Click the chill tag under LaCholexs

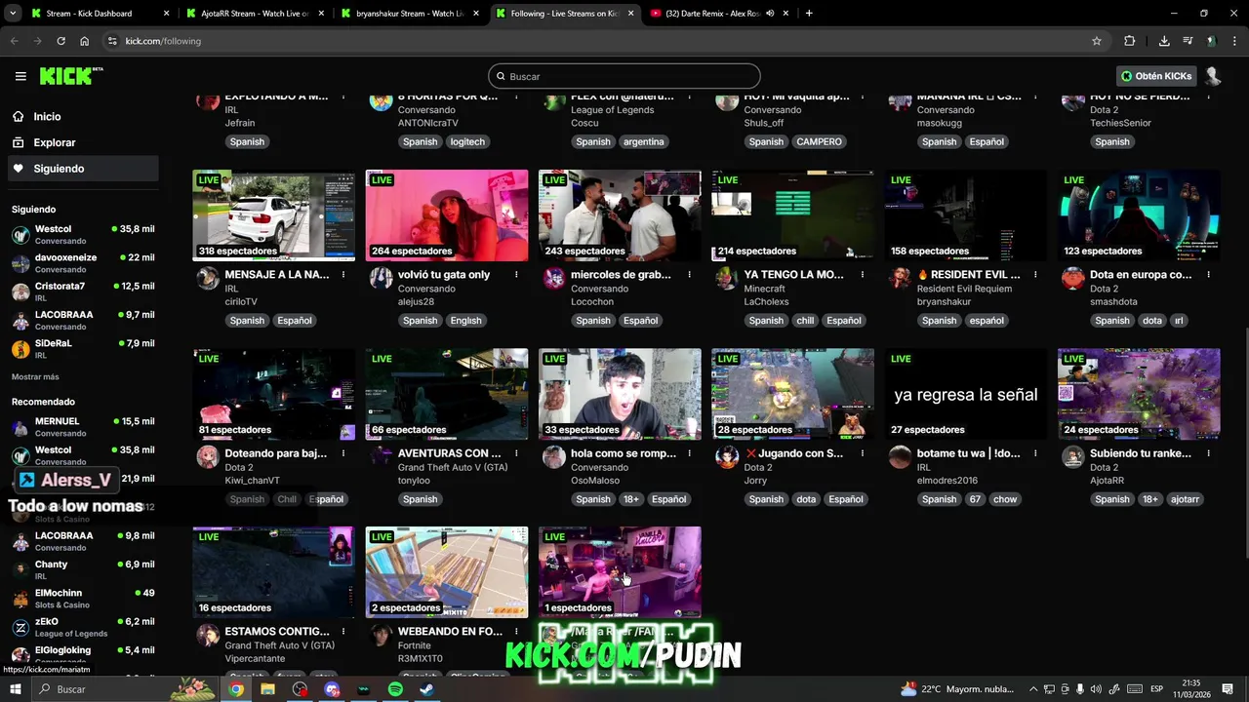click(805, 320)
